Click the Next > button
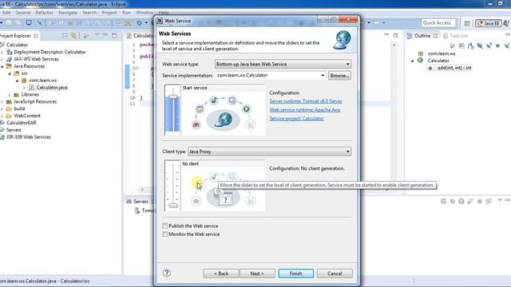The width and height of the screenshot is (511, 287). 257,273
